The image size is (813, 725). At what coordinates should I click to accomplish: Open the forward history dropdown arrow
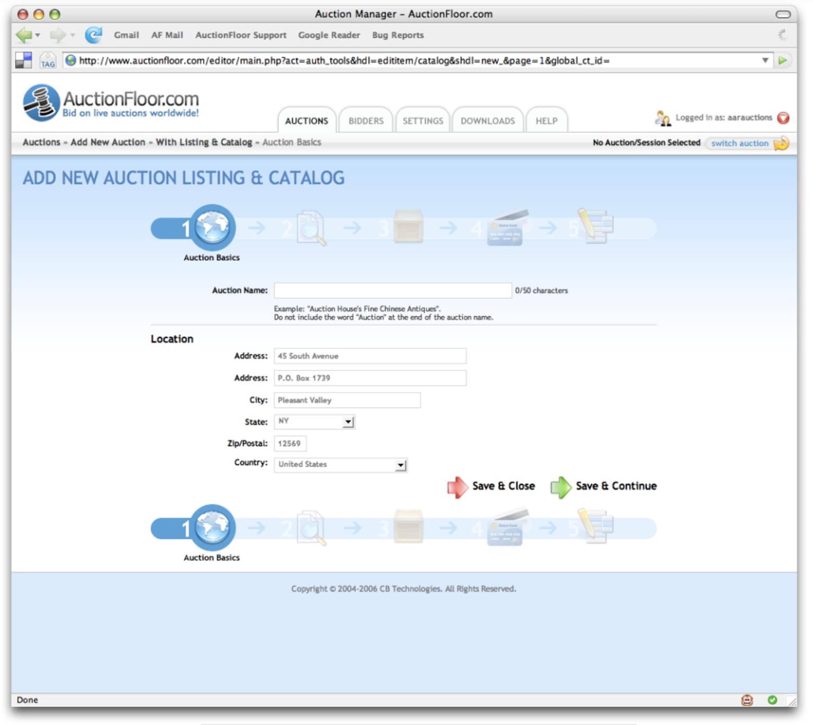point(73,35)
